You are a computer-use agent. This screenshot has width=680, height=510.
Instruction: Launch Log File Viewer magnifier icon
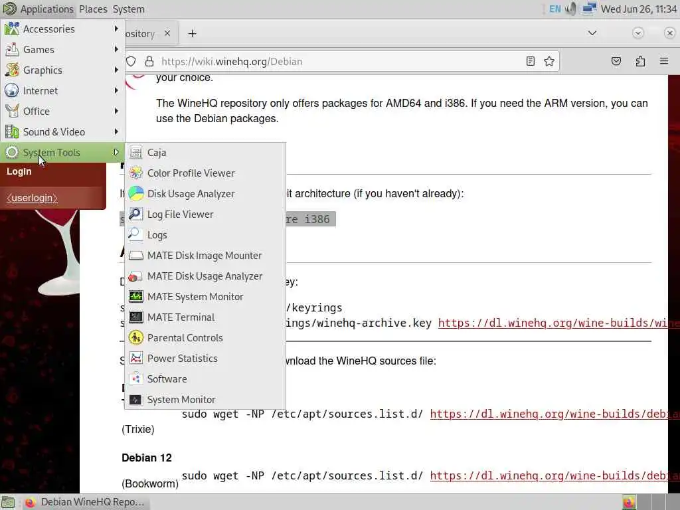pyautogui.click(x=135, y=214)
